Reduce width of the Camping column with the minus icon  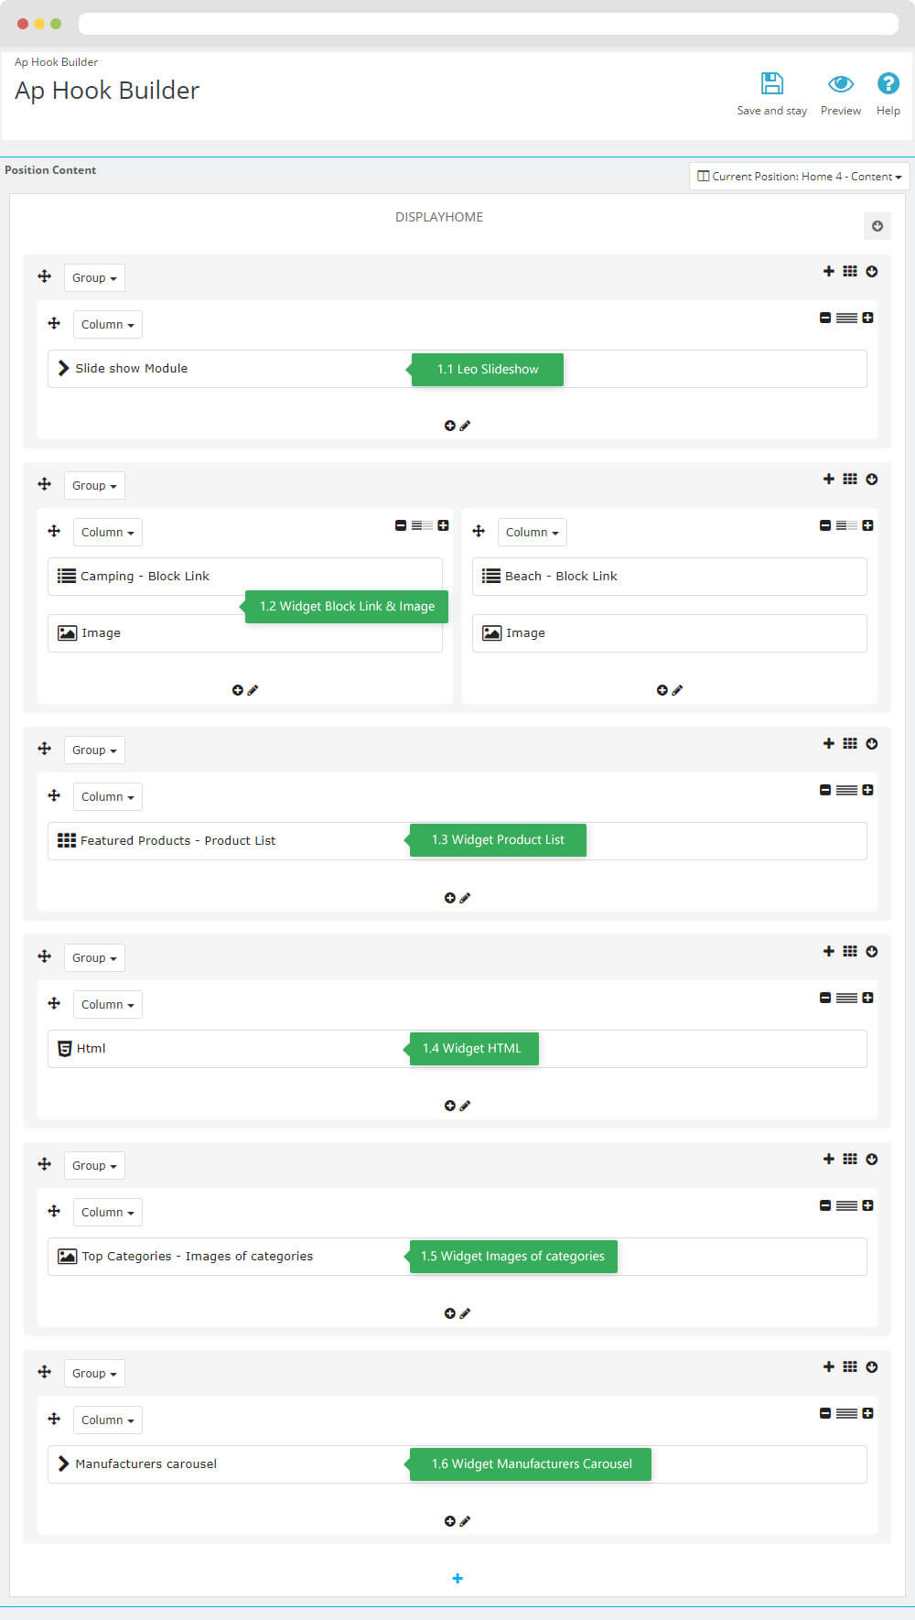click(x=401, y=525)
